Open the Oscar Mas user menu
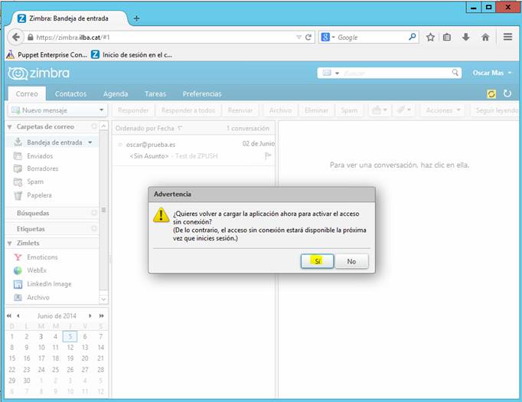 [x=492, y=73]
